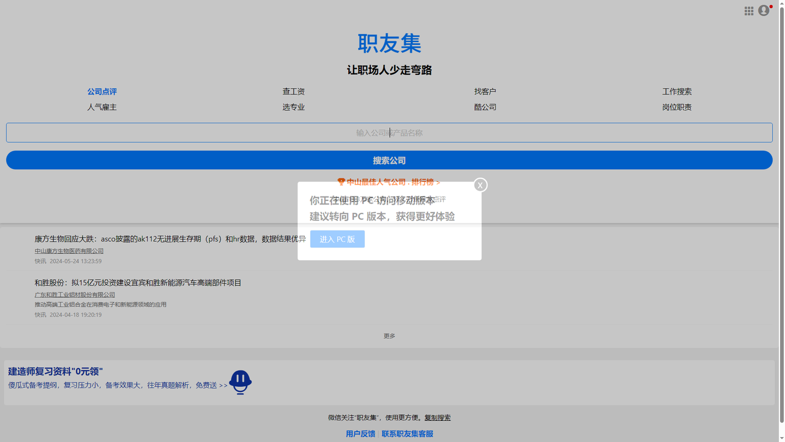The image size is (785, 442).
Task: Open the 用户反馈 link
Action: click(360, 434)
